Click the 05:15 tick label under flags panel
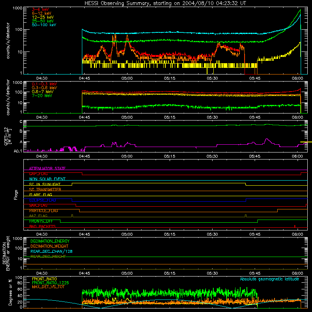Screen dimensions: 312x312 point(170,234)
